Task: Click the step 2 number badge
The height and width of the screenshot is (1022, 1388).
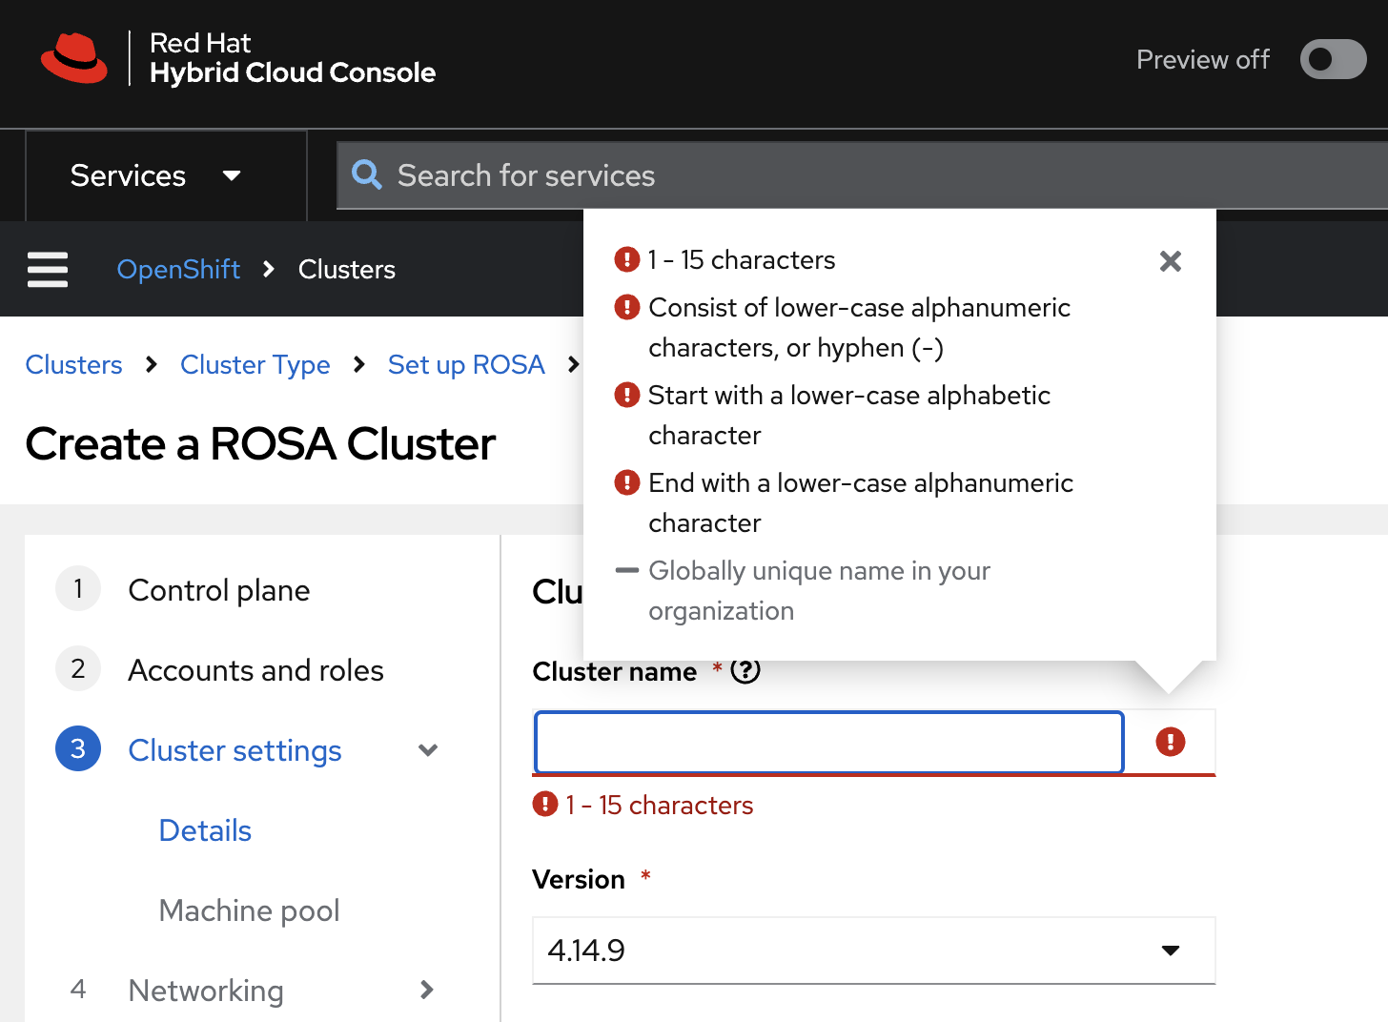Action: tap(78, 670)
